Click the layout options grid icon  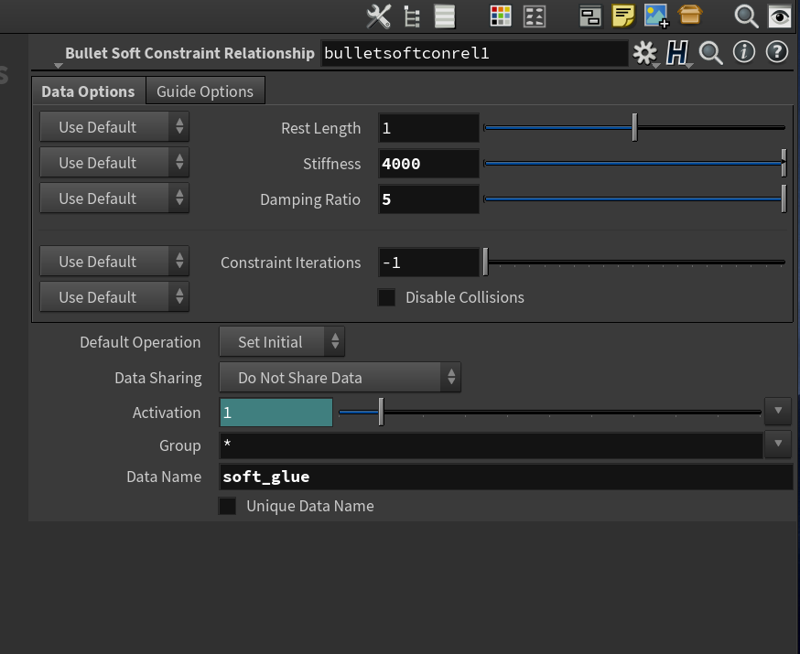pos(535,16)
